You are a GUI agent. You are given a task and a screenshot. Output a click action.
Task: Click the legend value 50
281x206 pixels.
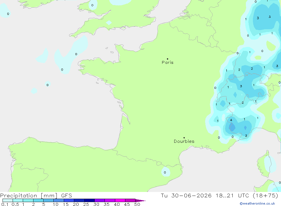(x=137, y=204)
